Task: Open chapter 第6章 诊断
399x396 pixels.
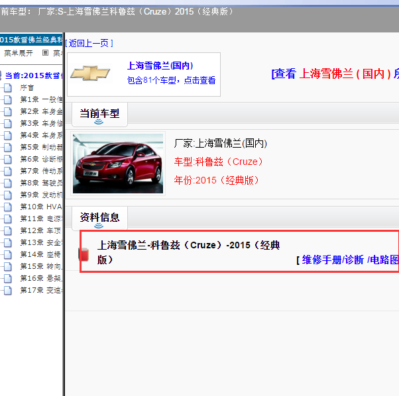Action: point(41,160)
